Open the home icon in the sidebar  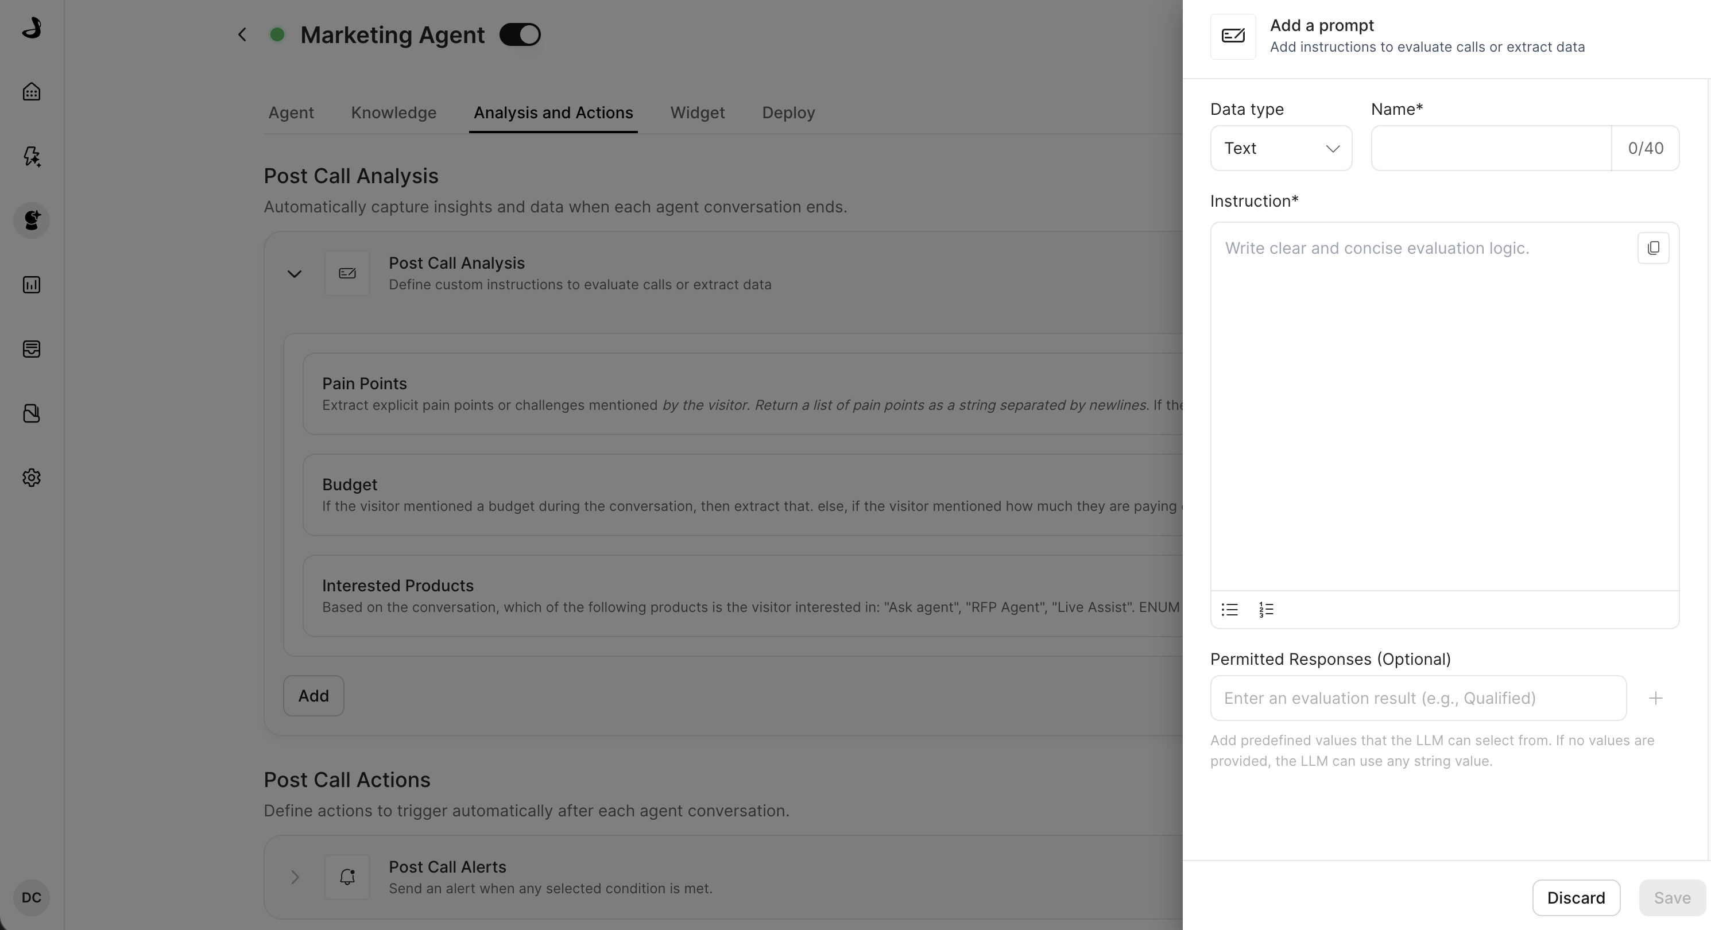pyautogui.click(x=31, y=92)
